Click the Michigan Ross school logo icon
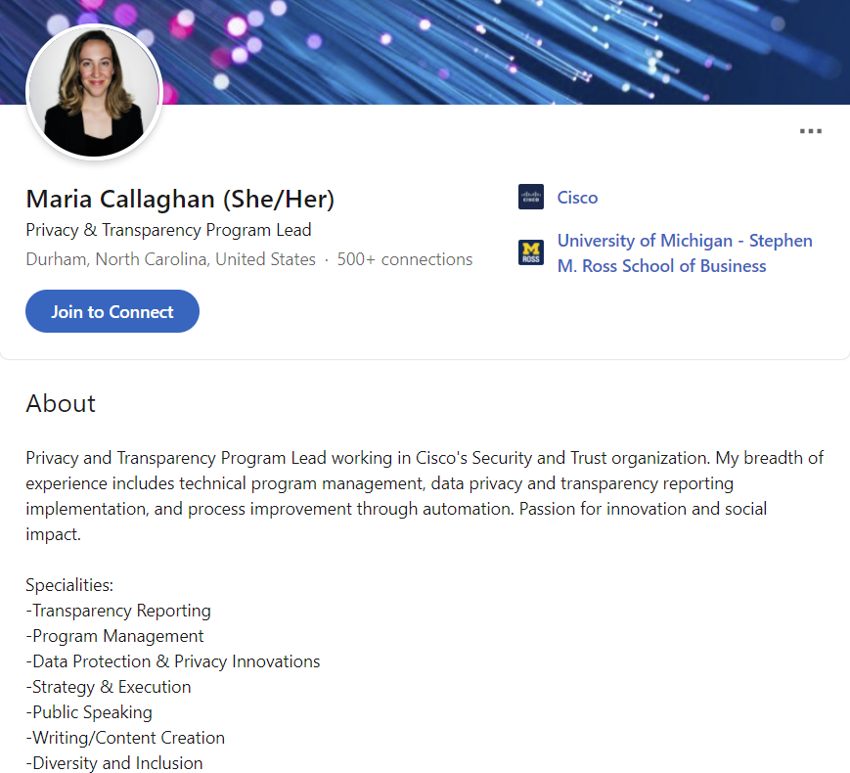Screen dimensions: 850x773 coord(531,252)
